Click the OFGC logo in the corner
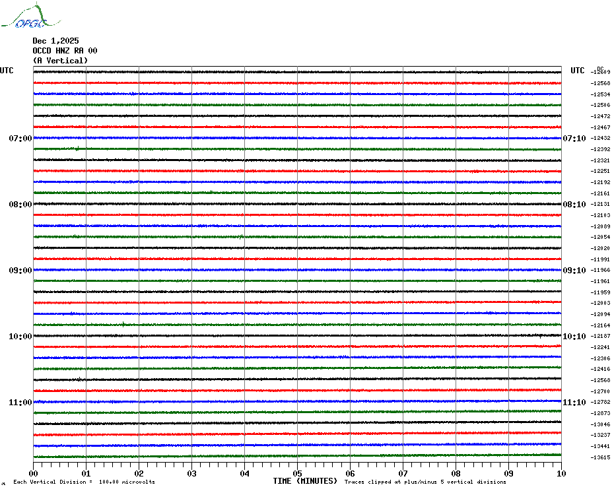Screen dimensions: 614x491 tap(24, 18)
